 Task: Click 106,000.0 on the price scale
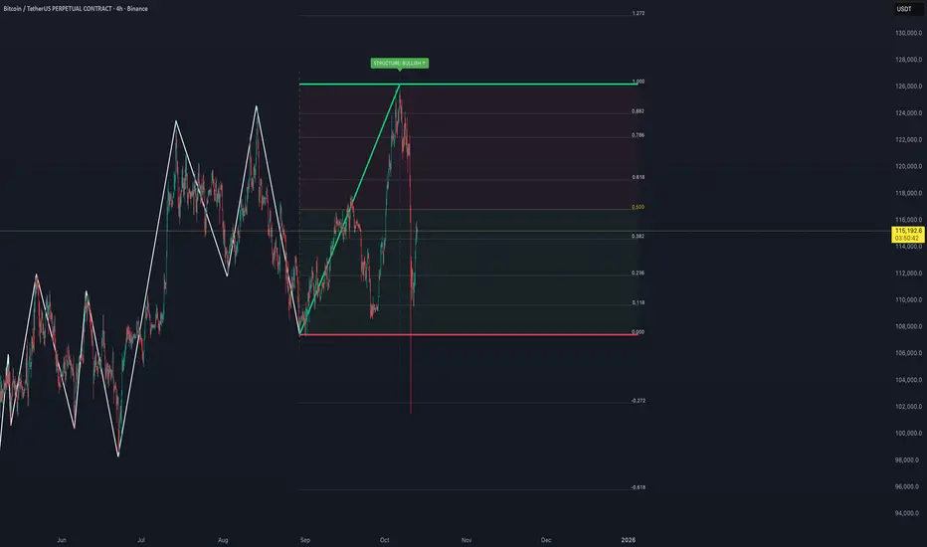point(909,353)
